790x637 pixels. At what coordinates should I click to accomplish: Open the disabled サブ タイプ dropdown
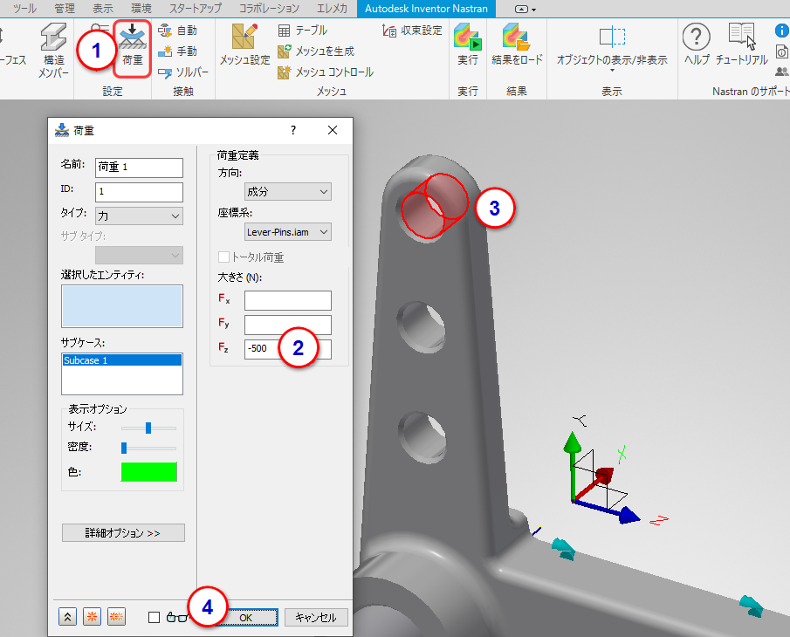[139, 256]
